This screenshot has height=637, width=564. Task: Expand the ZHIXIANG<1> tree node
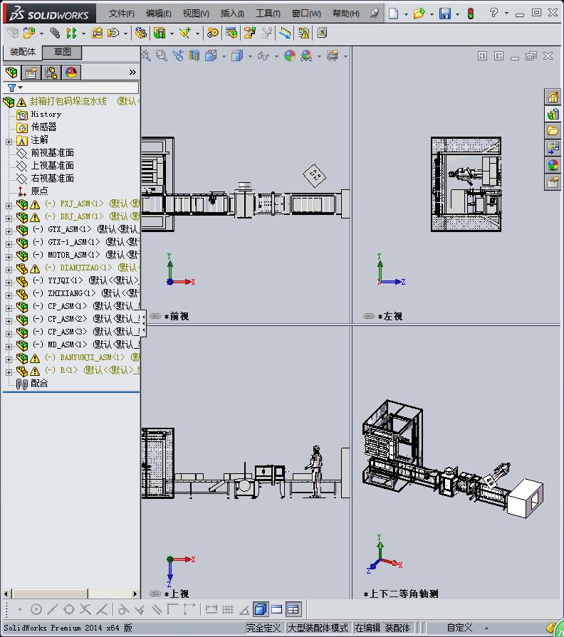(x=9, y=295)
